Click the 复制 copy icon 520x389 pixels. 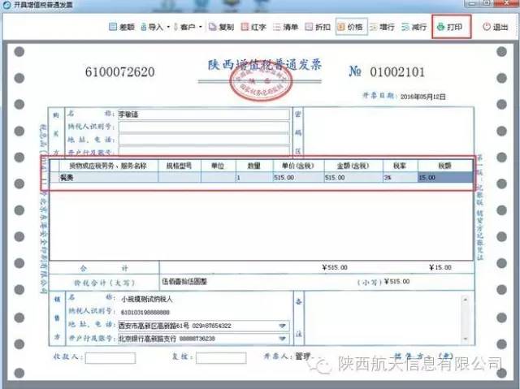pos(221,27)
